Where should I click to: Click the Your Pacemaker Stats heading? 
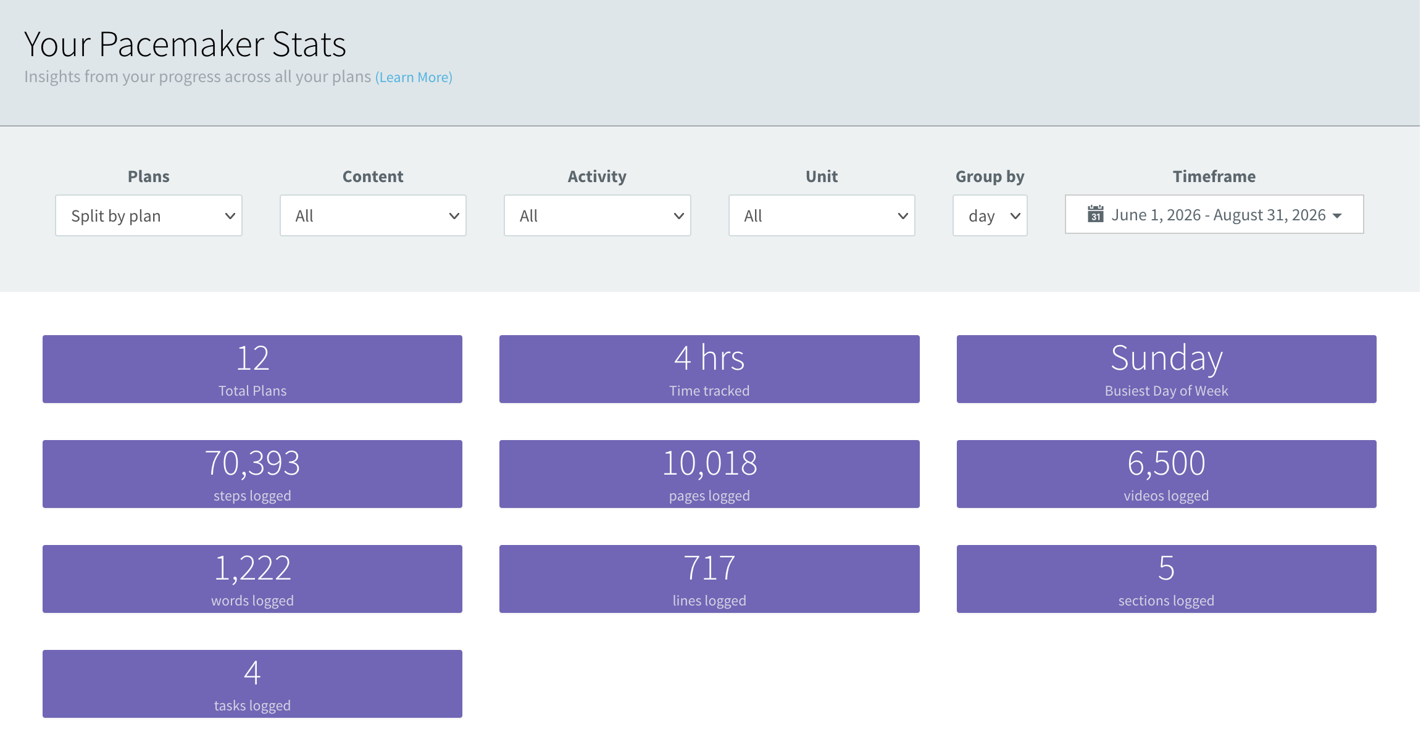185,44
